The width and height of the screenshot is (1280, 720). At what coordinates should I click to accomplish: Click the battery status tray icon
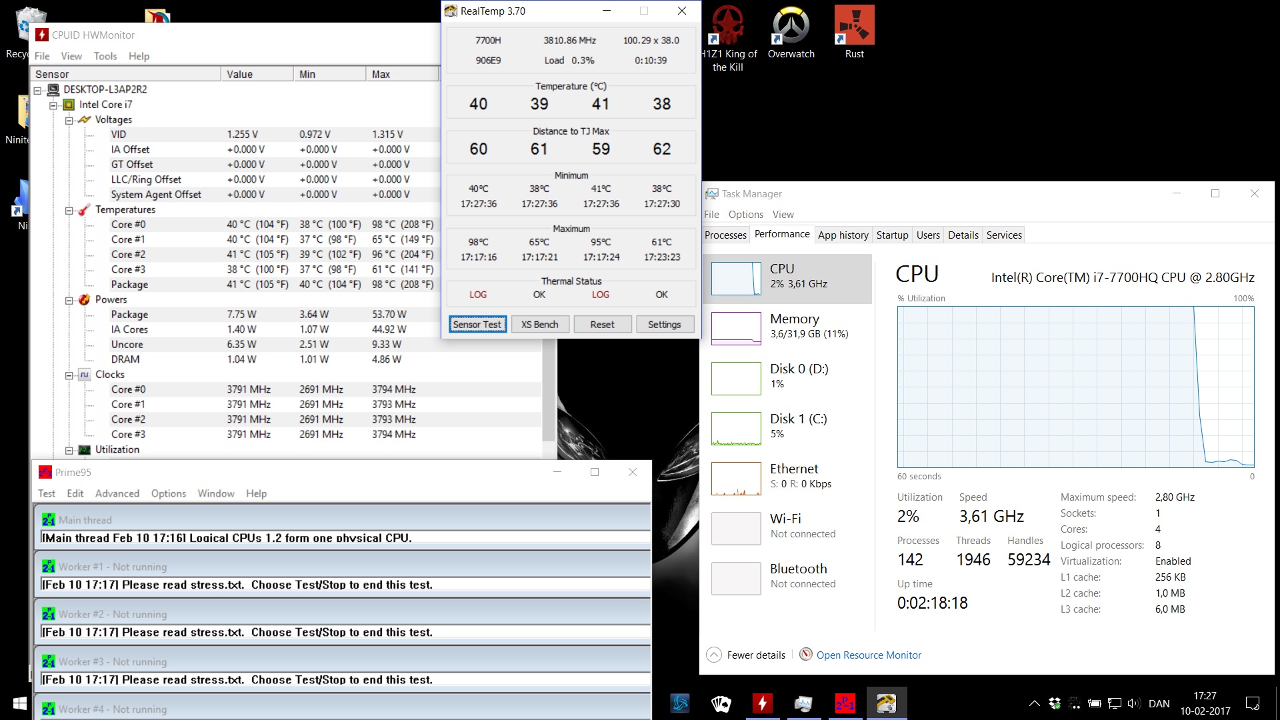point(1094,703)
